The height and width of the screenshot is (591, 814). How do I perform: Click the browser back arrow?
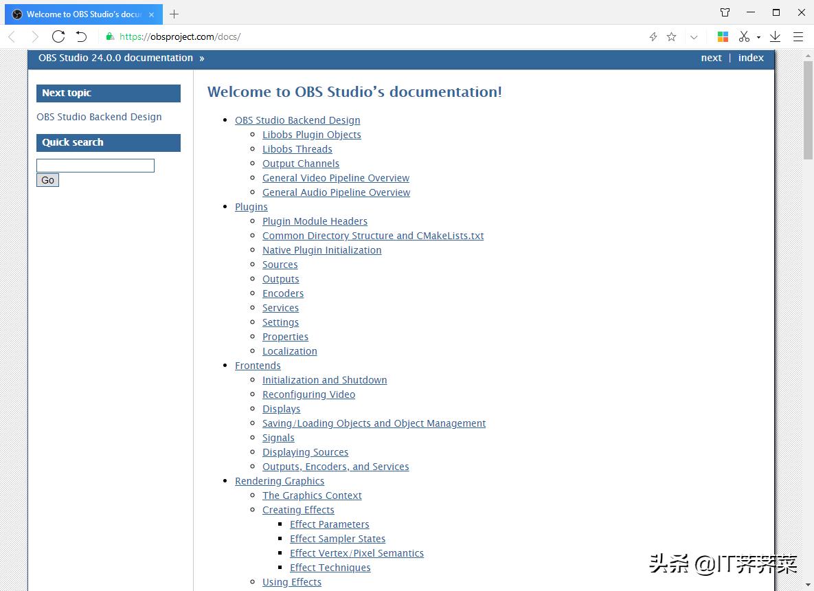12,36
